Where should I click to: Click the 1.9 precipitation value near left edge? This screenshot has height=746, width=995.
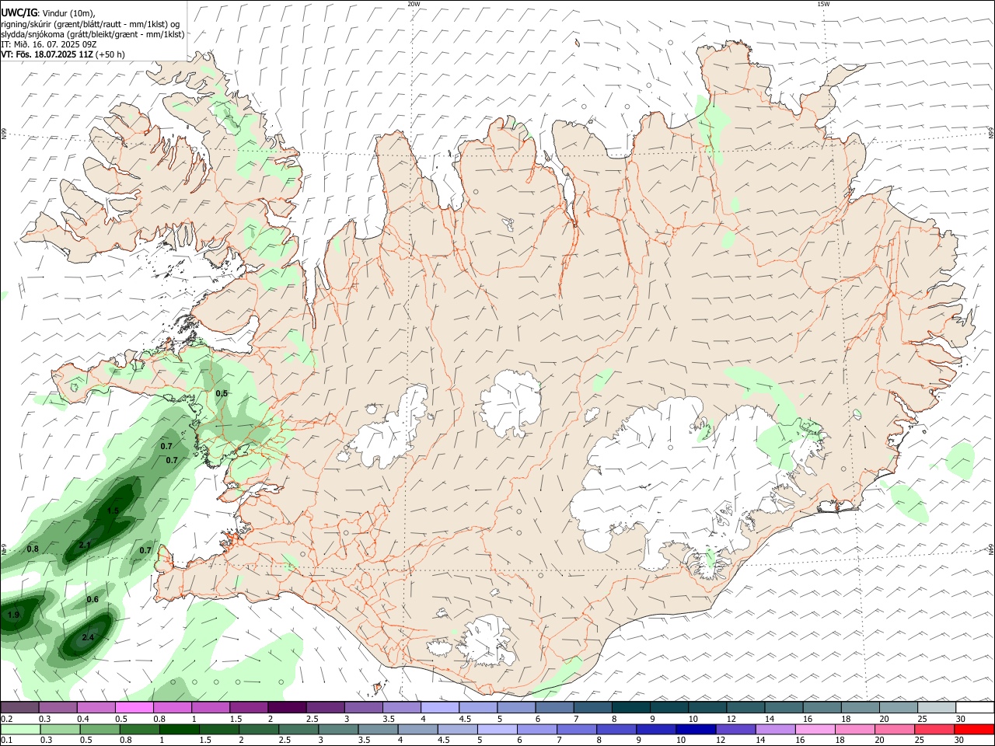tap(13, 615)
